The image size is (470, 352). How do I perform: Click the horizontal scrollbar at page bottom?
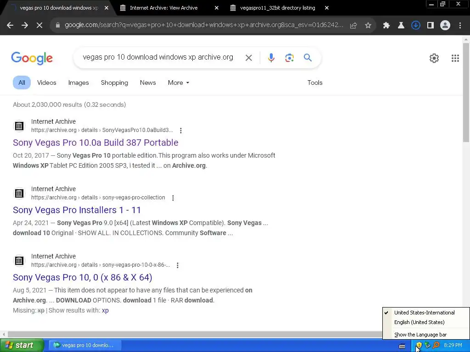point(194,334)
